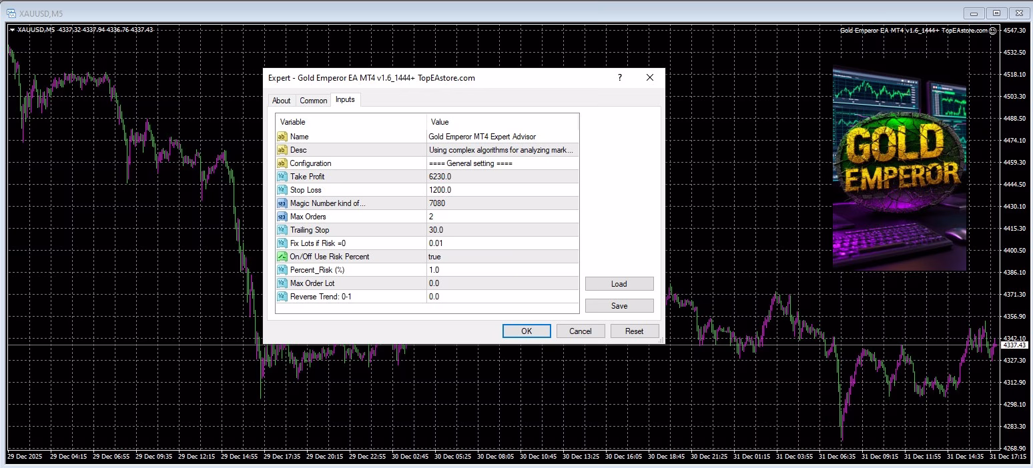Select the Take Profit value 6230.0
The height and width of the screenshot is (468, 1033).
[x=502, y=177]
